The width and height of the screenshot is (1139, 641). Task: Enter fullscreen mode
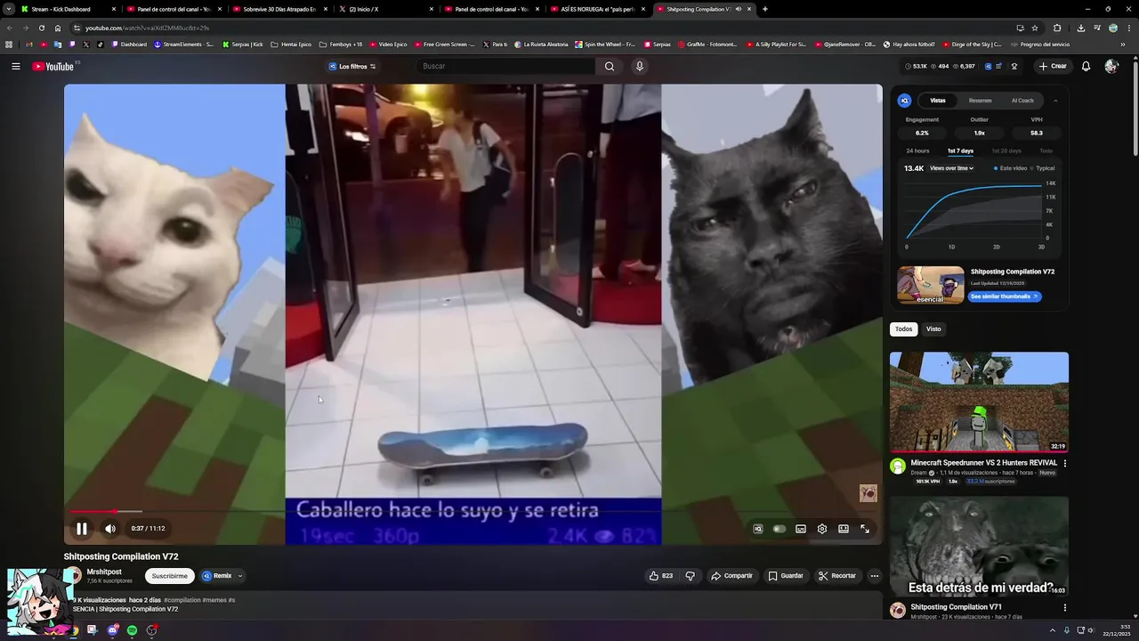[x=865, y=529]
